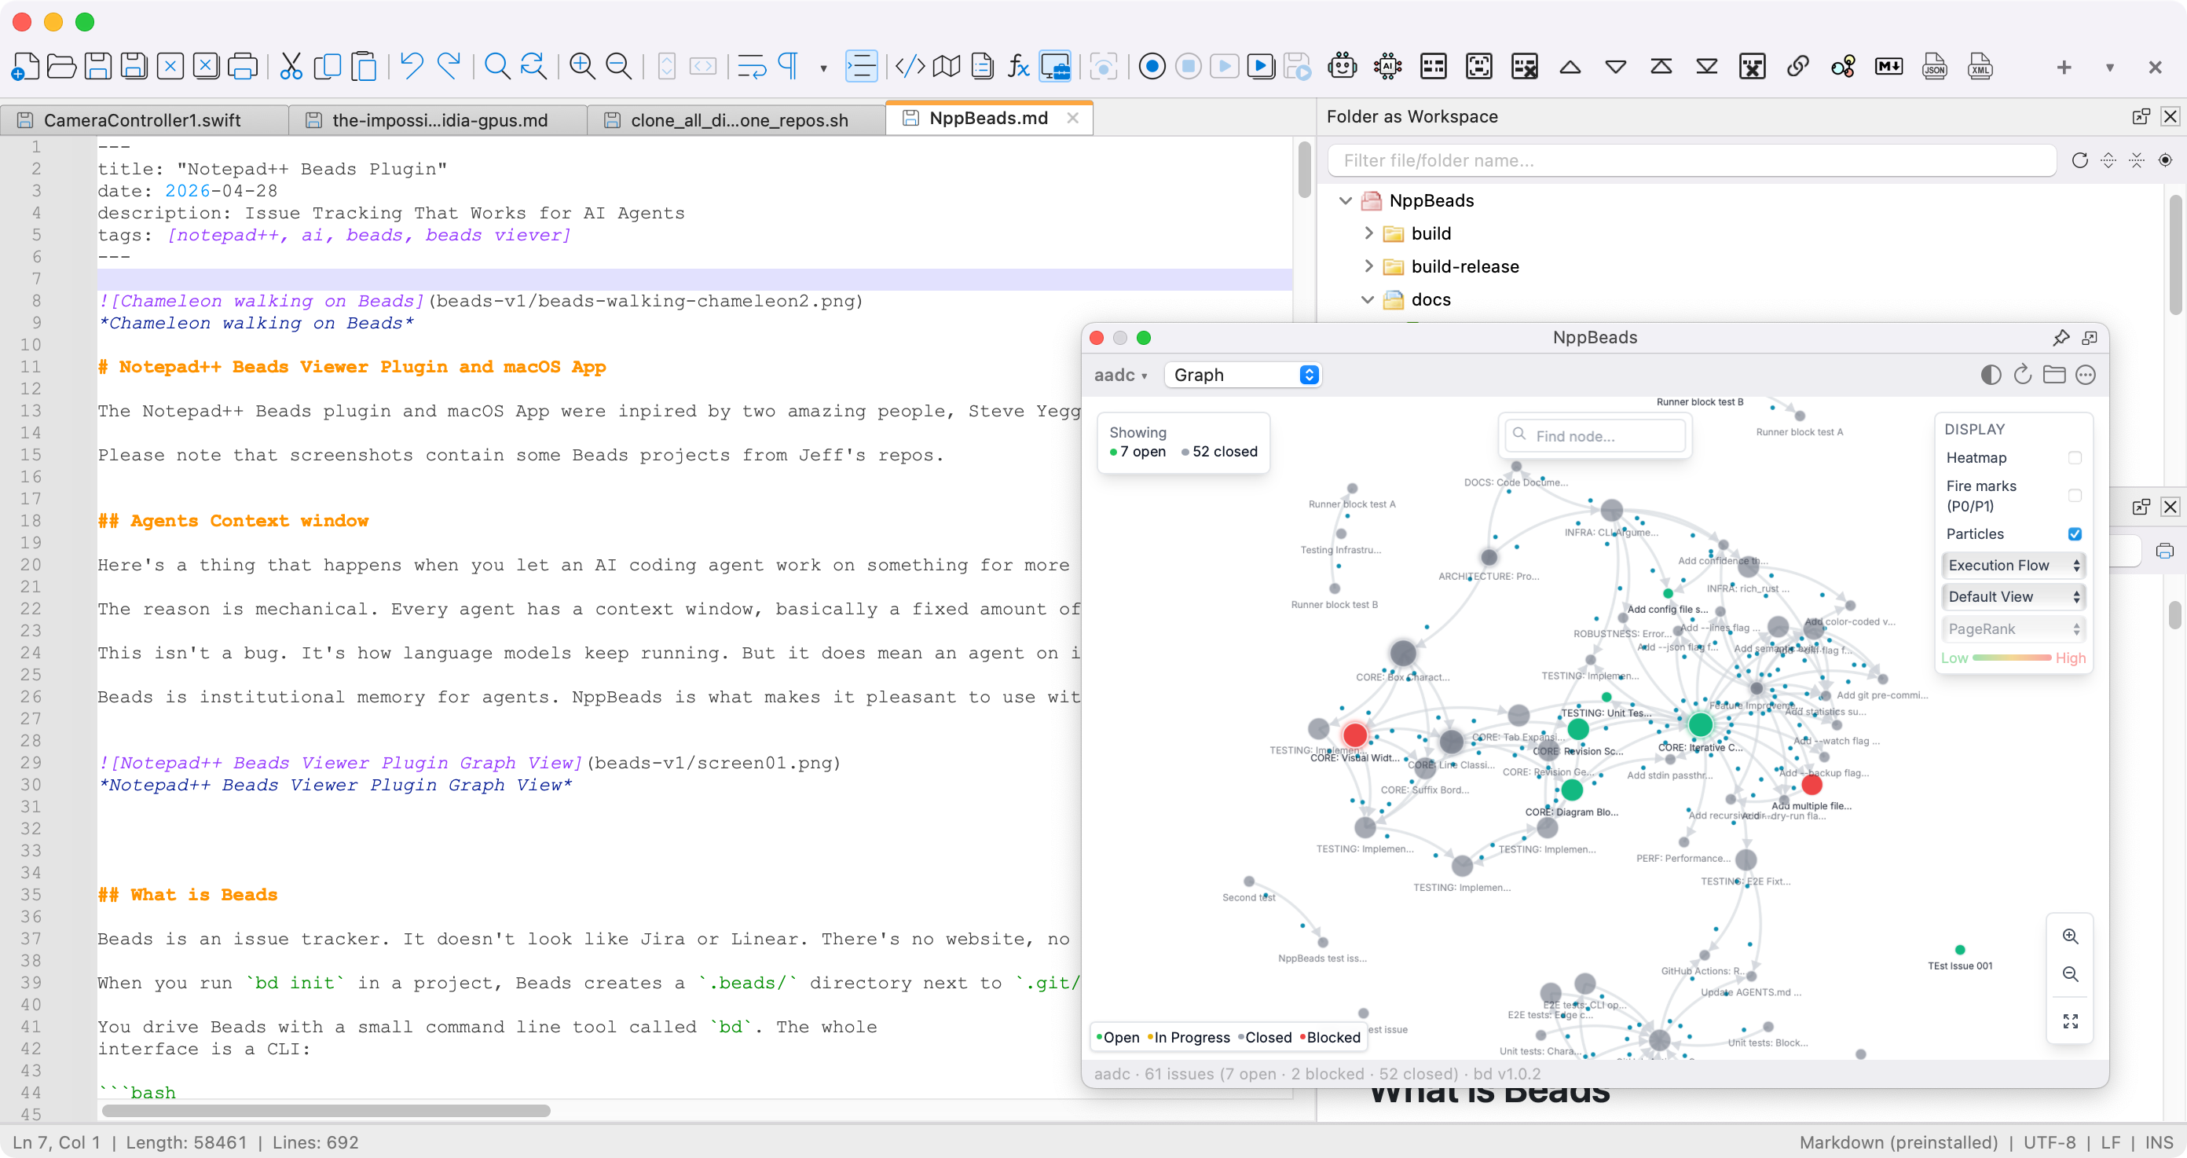Cut selection with the scissors icon

click(x=291, y=66)
